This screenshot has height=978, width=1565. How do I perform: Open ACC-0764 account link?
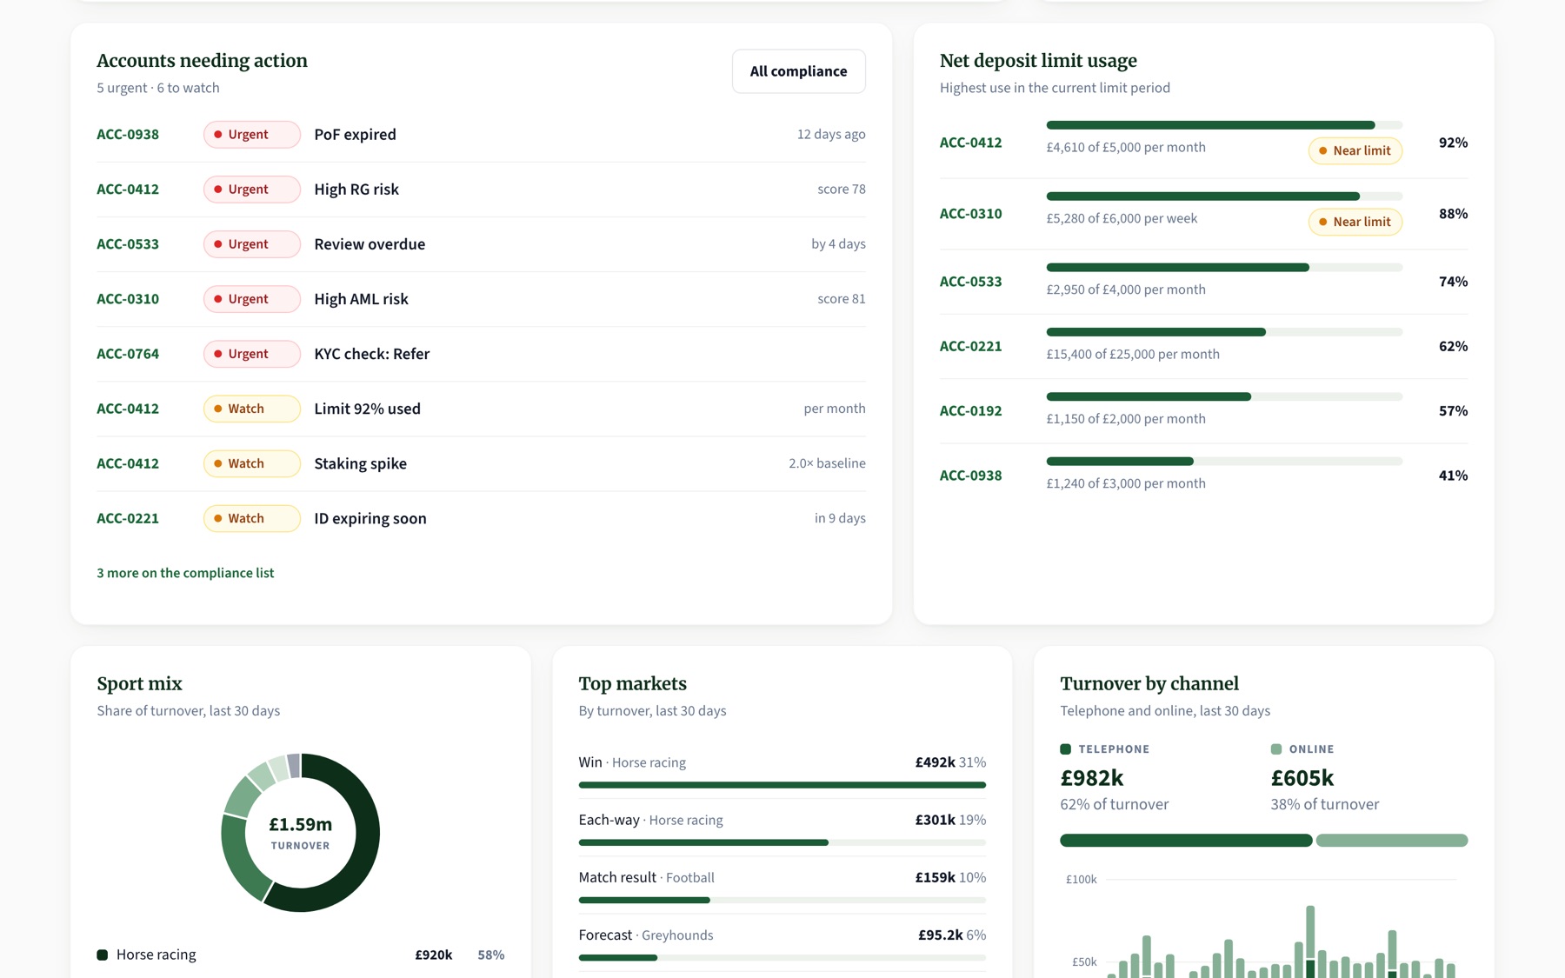pos(128,354)
